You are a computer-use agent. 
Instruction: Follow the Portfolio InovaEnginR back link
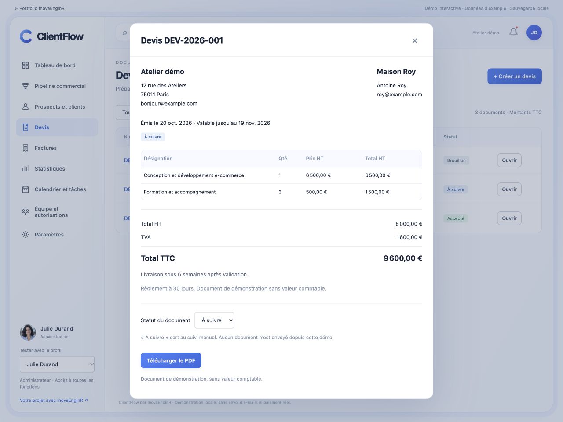[39, 8]
